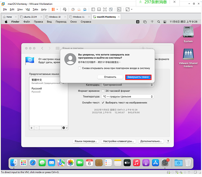Viewport: 202px width, 177px height.
Task: Open the console view icon
Action: 119,10
